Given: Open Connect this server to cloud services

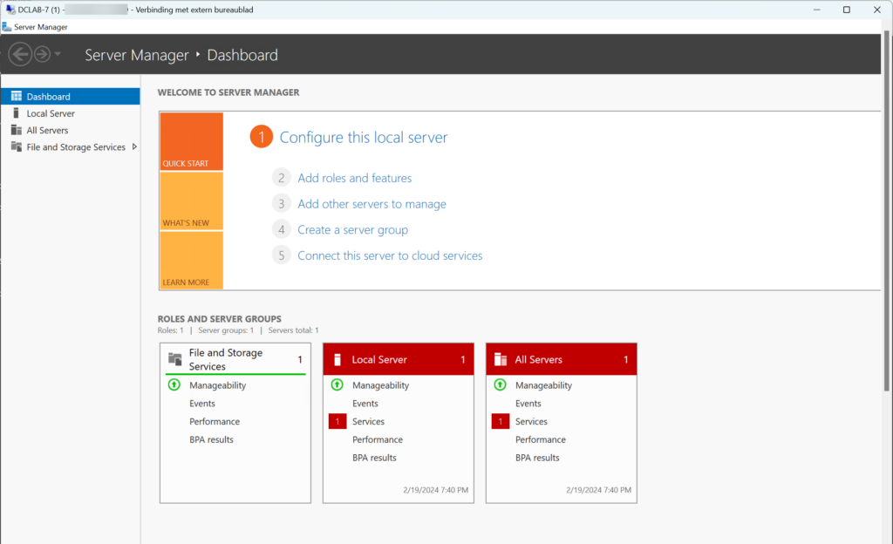Looking at the screenshot, I should point(390,255).
